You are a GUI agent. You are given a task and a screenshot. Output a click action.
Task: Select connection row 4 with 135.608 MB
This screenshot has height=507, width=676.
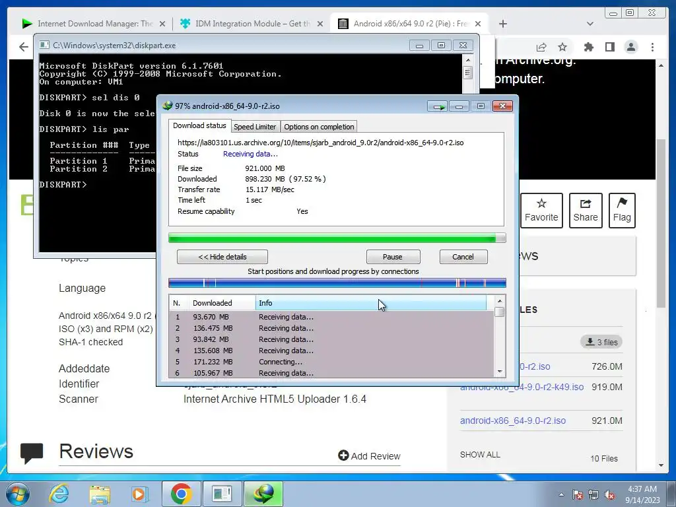331,351
